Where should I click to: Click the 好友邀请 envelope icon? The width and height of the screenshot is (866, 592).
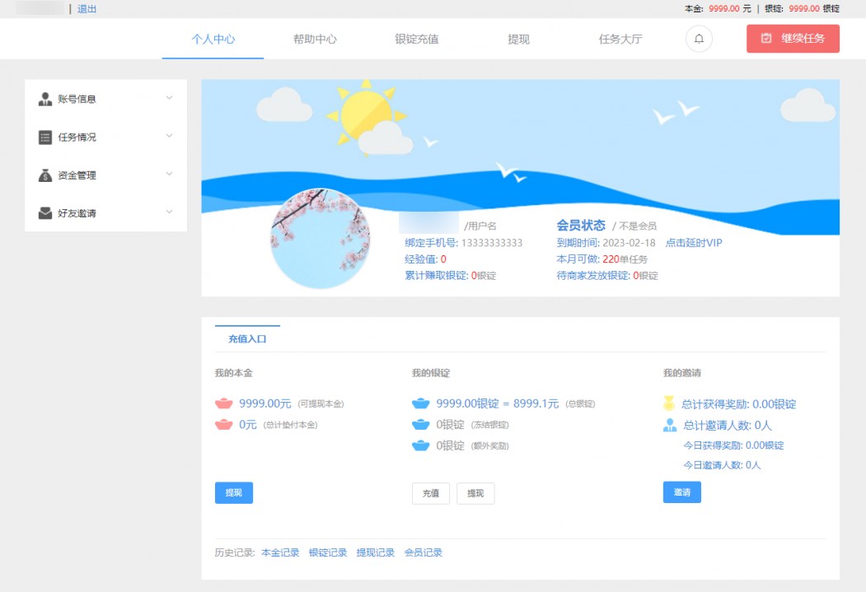(45, 213)
